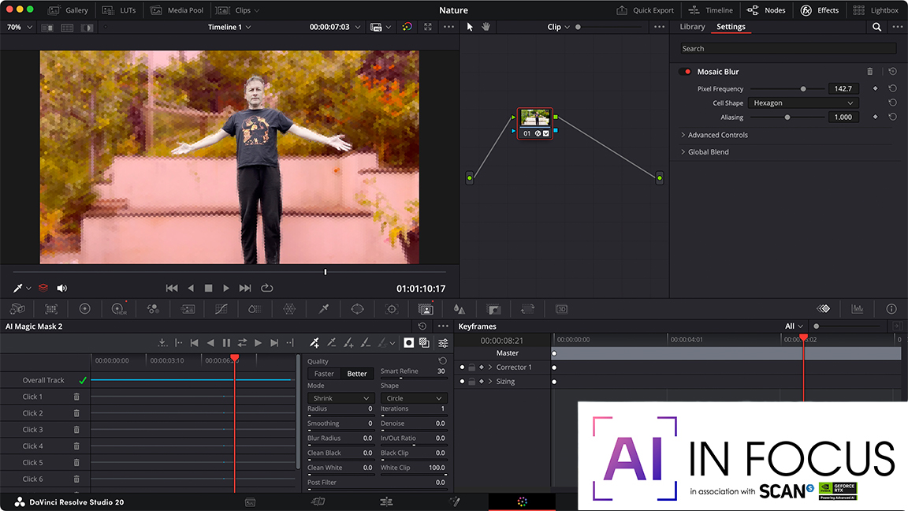Toggle audio mute speaker in viewer
This screenshot has width=908, height=511.
(x=62, y=288)
